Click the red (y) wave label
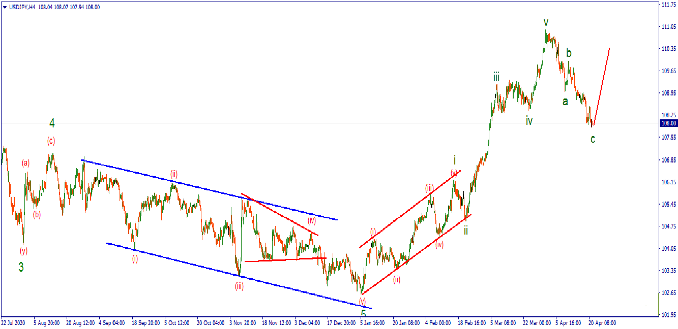 pyautogui.click(x=23, y=250)
